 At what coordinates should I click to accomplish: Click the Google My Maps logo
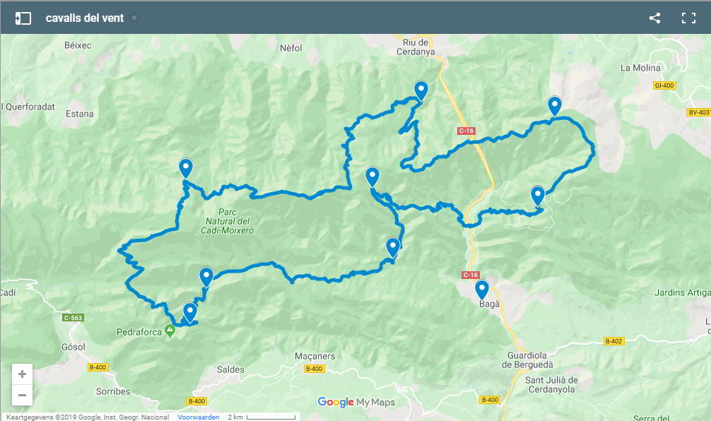pyautogui.click(x=356, y=402)
